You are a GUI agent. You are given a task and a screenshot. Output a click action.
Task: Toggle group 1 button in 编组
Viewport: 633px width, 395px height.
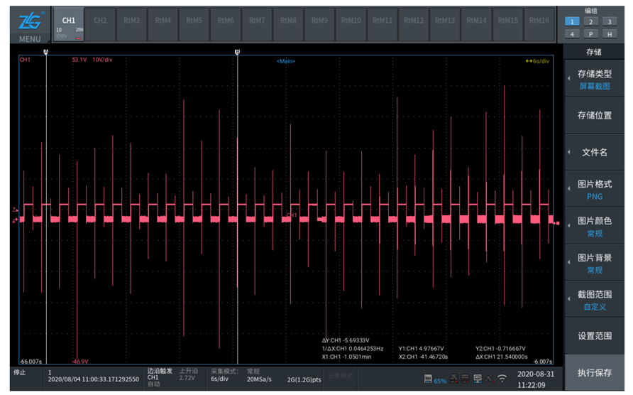pyautogui.click(x=572, y=22)
